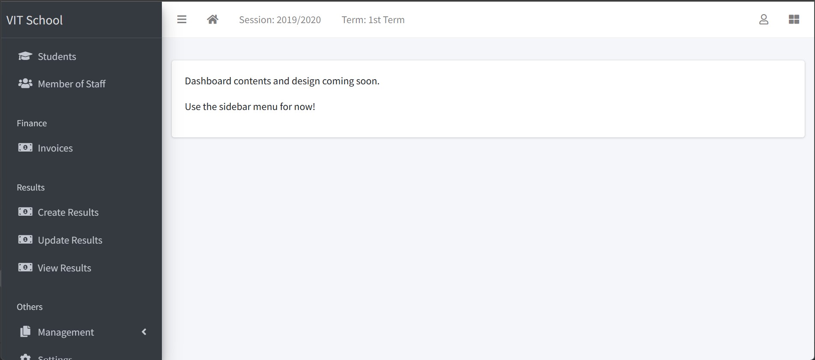Open the user profile icon top right
Image resolution: width=815 pixels, height=360 pixels.
(764, 19)
